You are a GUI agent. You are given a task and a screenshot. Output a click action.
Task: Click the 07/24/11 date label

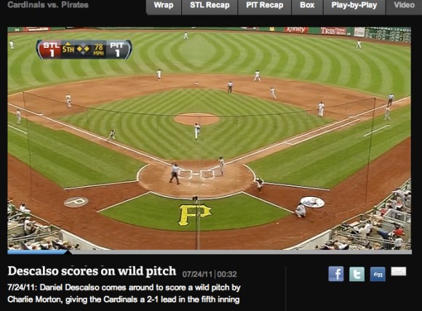click(x=198, y=274)
